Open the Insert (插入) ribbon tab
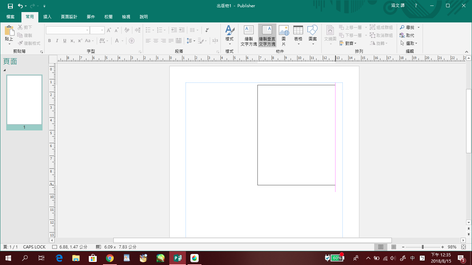The image size is (472, 265). (47, 17)
